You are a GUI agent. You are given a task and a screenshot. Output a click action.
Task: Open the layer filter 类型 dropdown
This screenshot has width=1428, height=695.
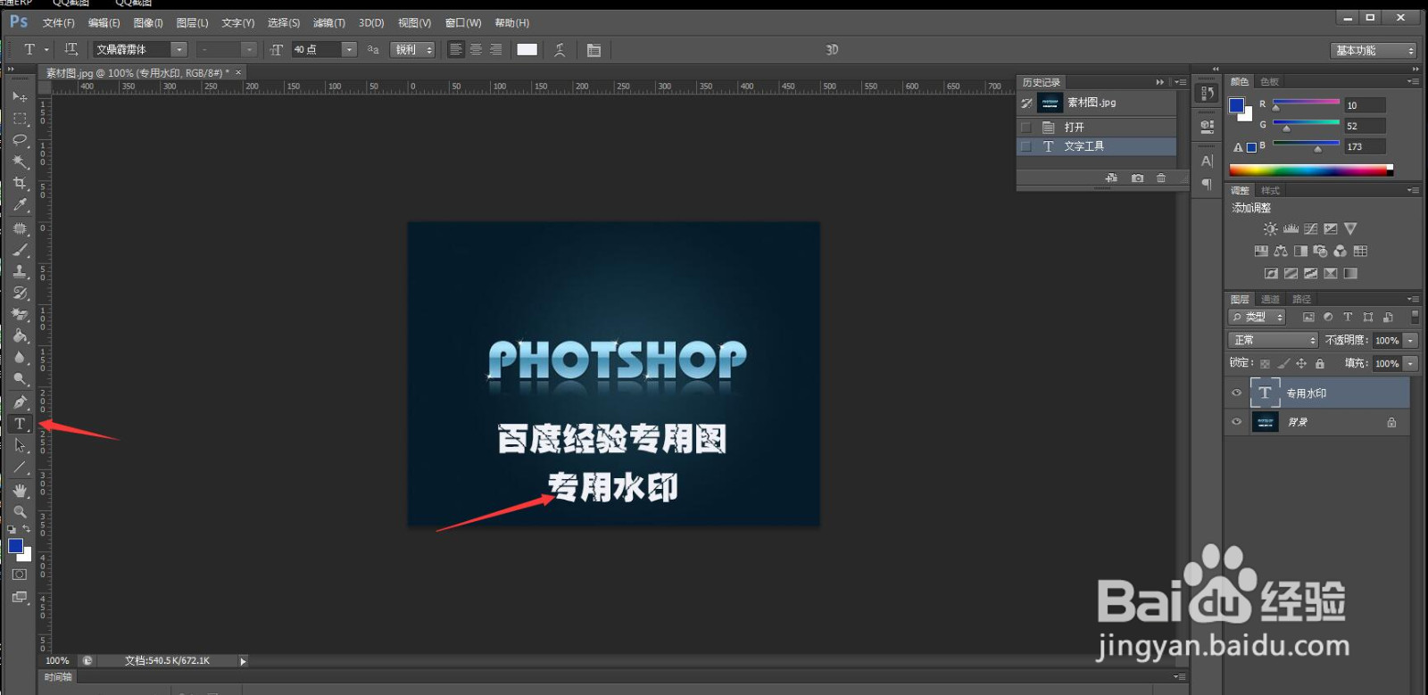tap(1257, 317)
